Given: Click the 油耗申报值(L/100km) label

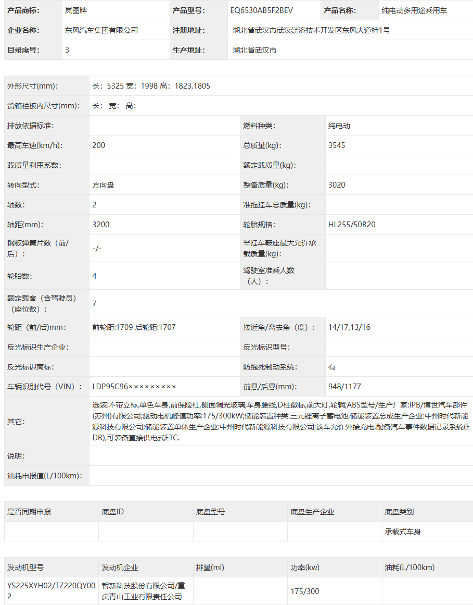Looking at the screenshot, I should click(x=45, y=476).
